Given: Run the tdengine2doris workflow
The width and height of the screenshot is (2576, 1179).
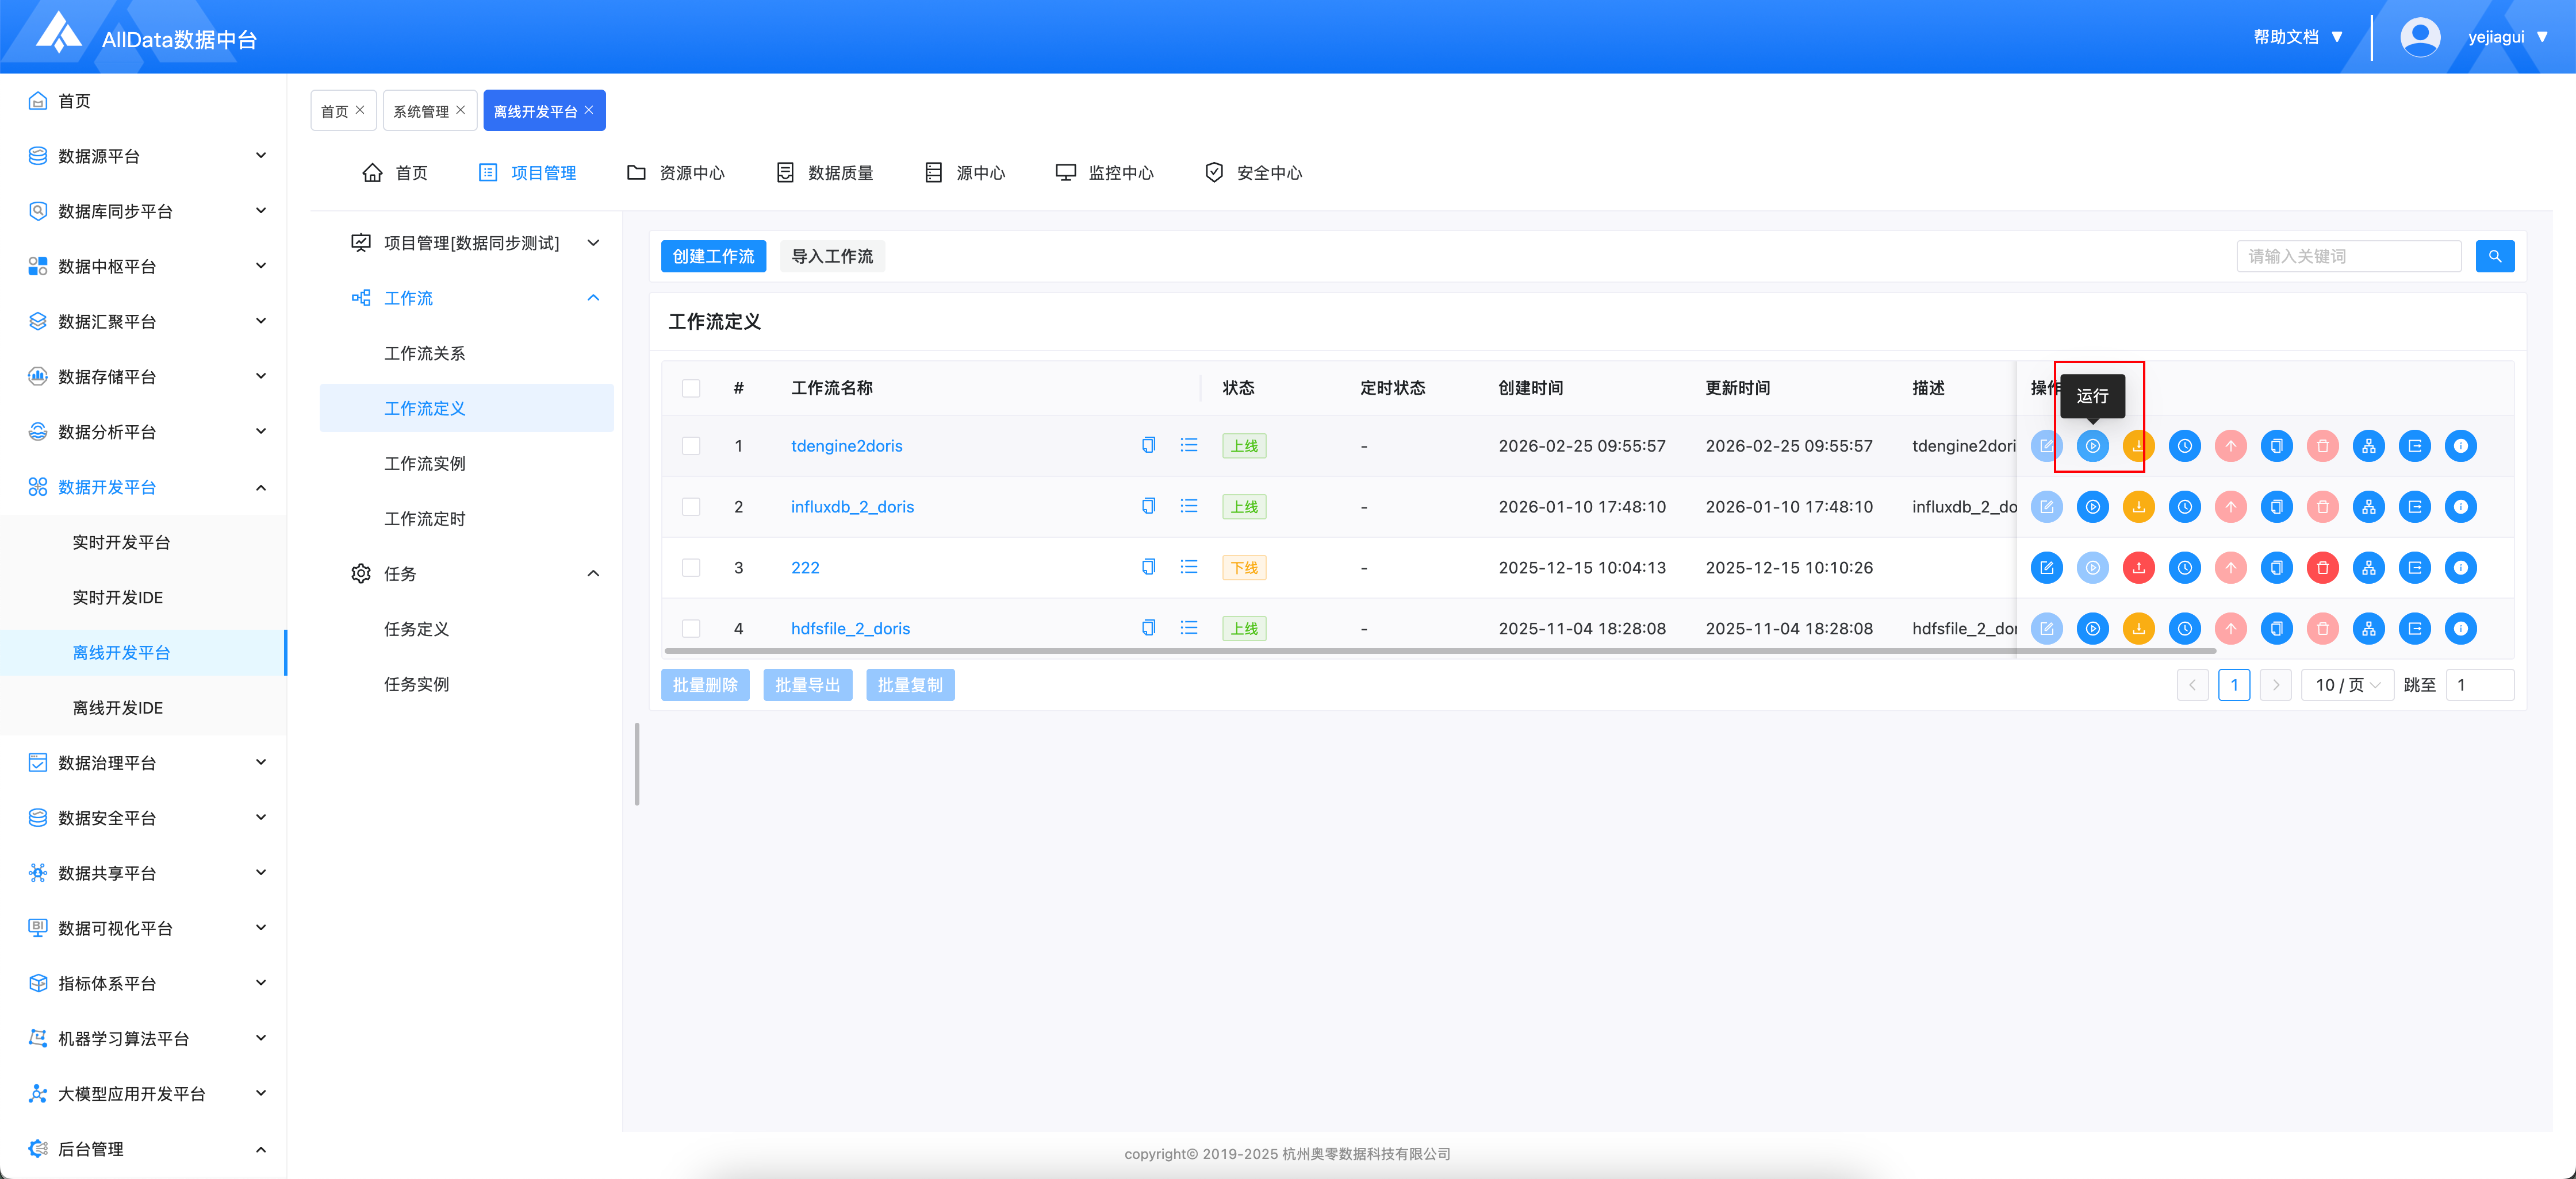Looking at the screenshot, I should [2092, 446].
